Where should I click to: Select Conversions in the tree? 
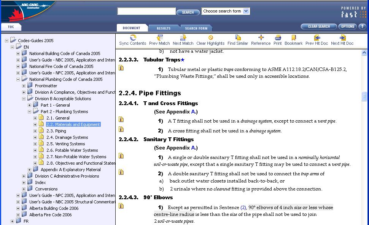point(46,189)
